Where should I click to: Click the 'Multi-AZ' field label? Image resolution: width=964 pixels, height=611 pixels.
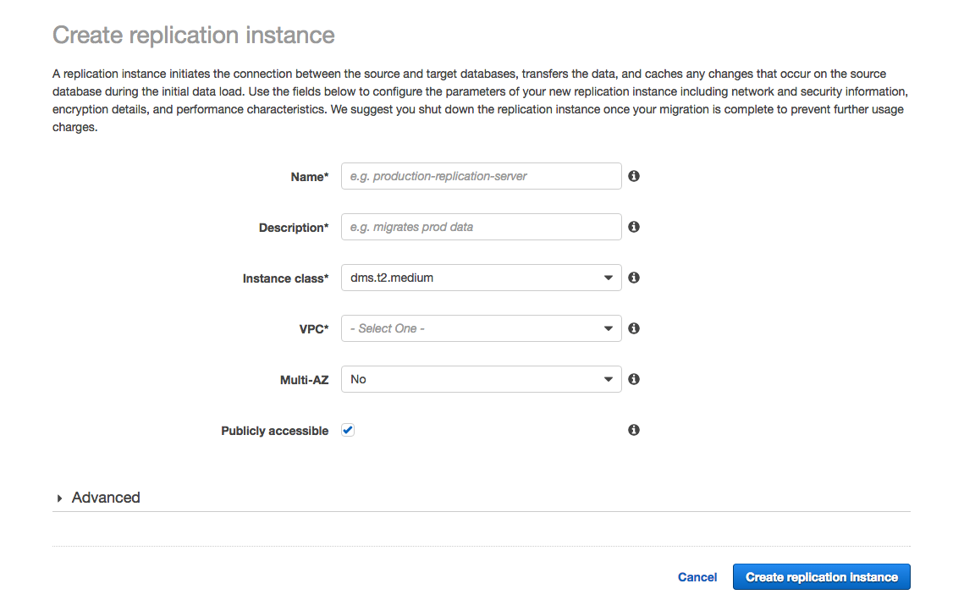point(304,380)
